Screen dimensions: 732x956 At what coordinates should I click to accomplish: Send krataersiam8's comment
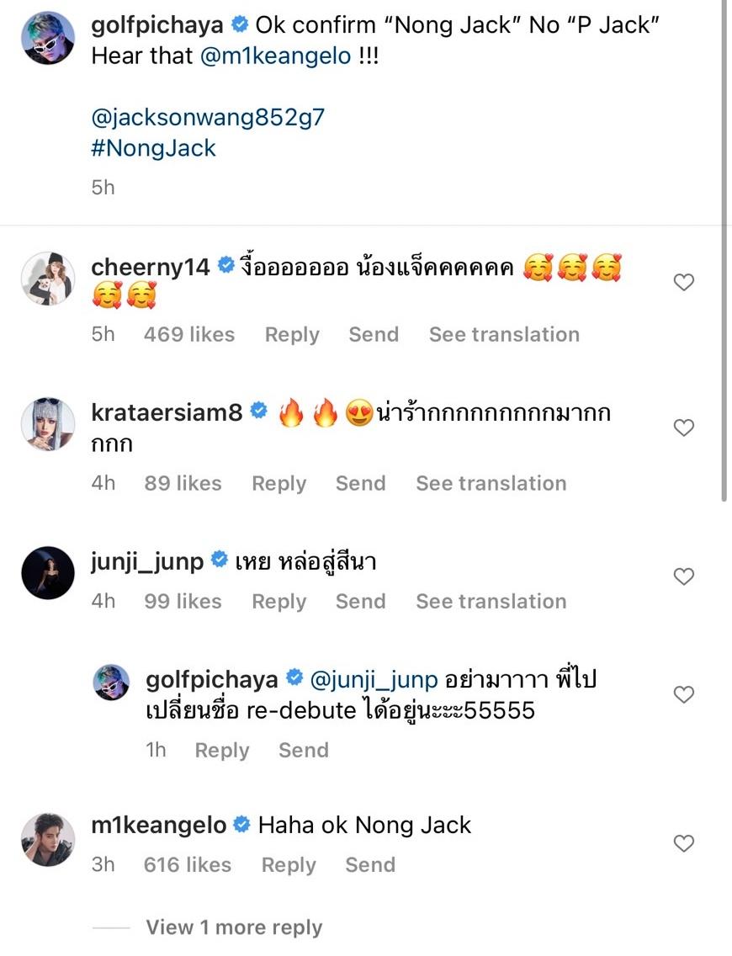(x=360, y=483)
